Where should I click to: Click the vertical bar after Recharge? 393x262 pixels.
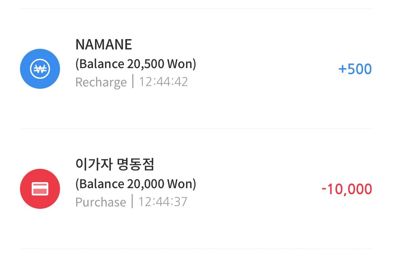coord(133,81)
